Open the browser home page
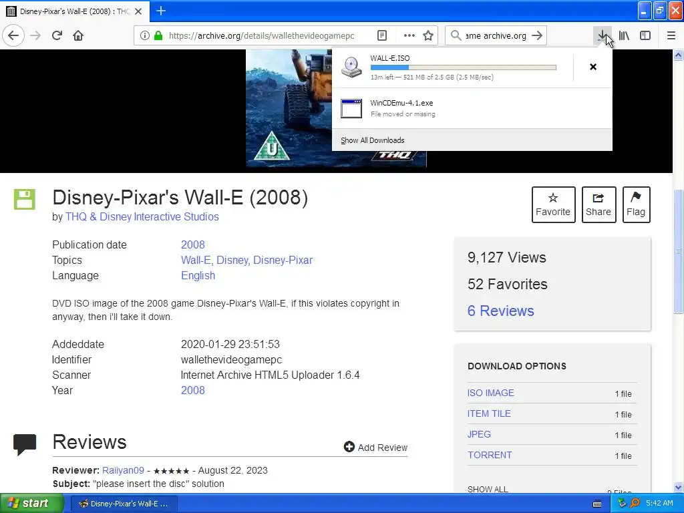The image size is (684, 513). point(78,35)
